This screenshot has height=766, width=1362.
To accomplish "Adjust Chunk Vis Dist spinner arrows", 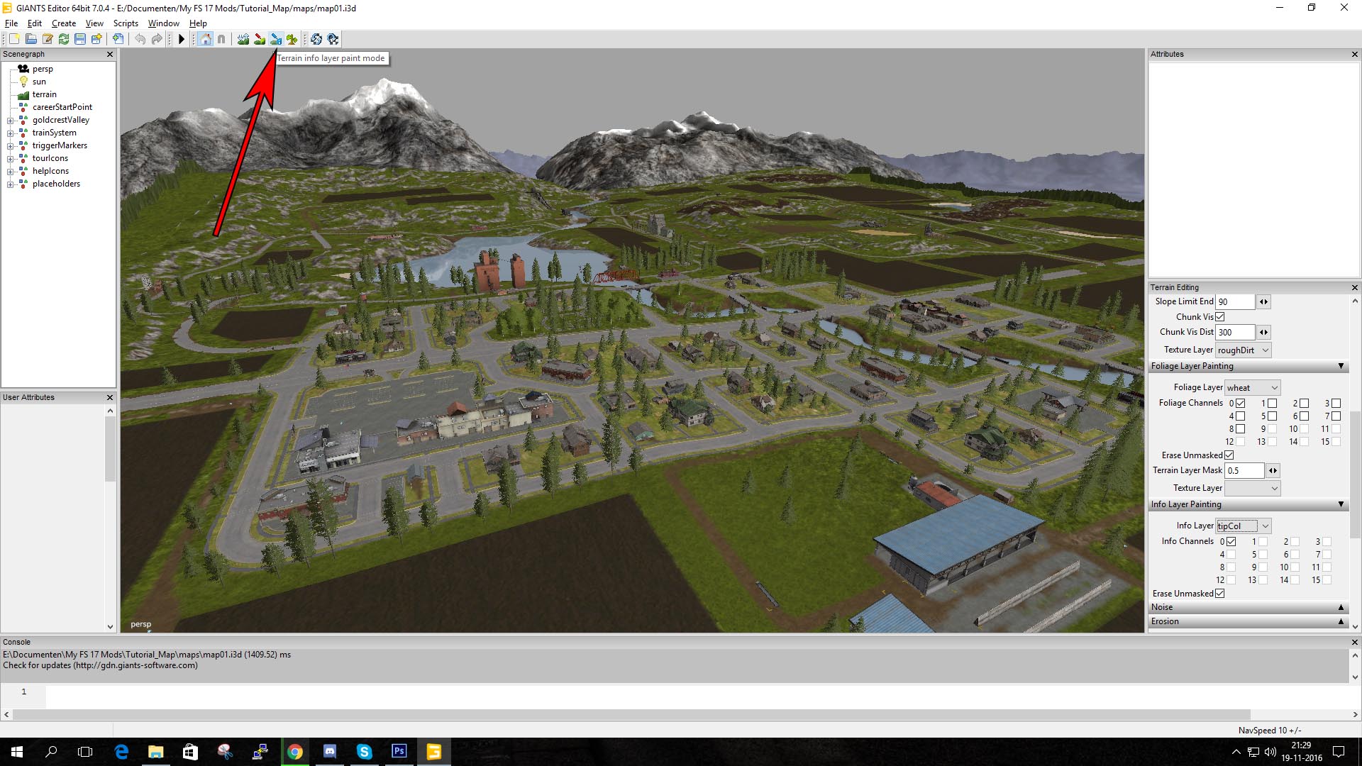I will (x=1263, y=332).
